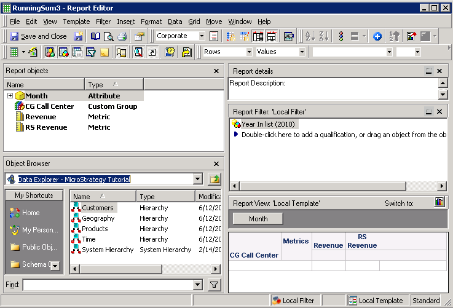The height and width of the screenshot is (308, 453).
Task: Click the green grid view icon
Action: (x=14, y=52)
